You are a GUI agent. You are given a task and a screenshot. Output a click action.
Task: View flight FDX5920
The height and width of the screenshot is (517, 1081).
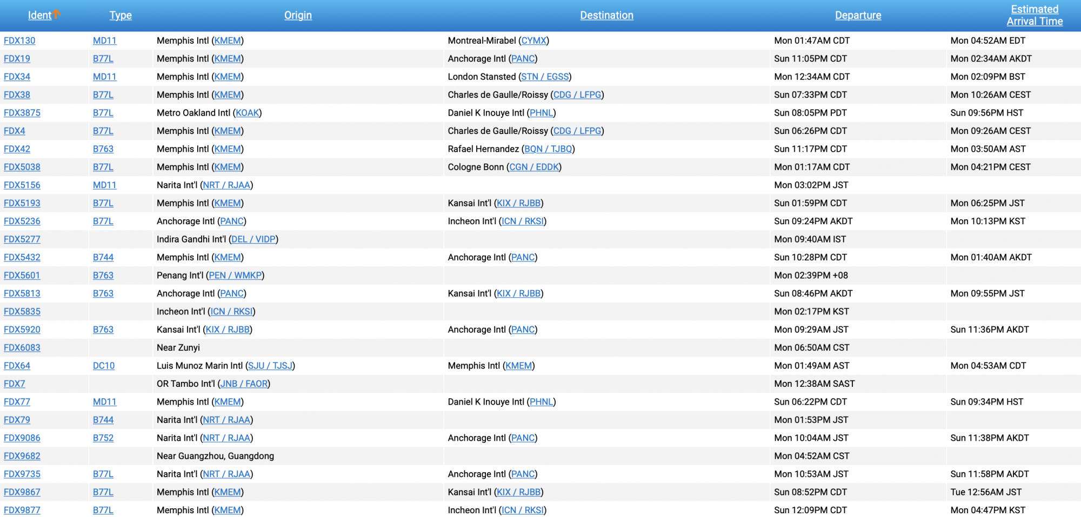(22, 330)
